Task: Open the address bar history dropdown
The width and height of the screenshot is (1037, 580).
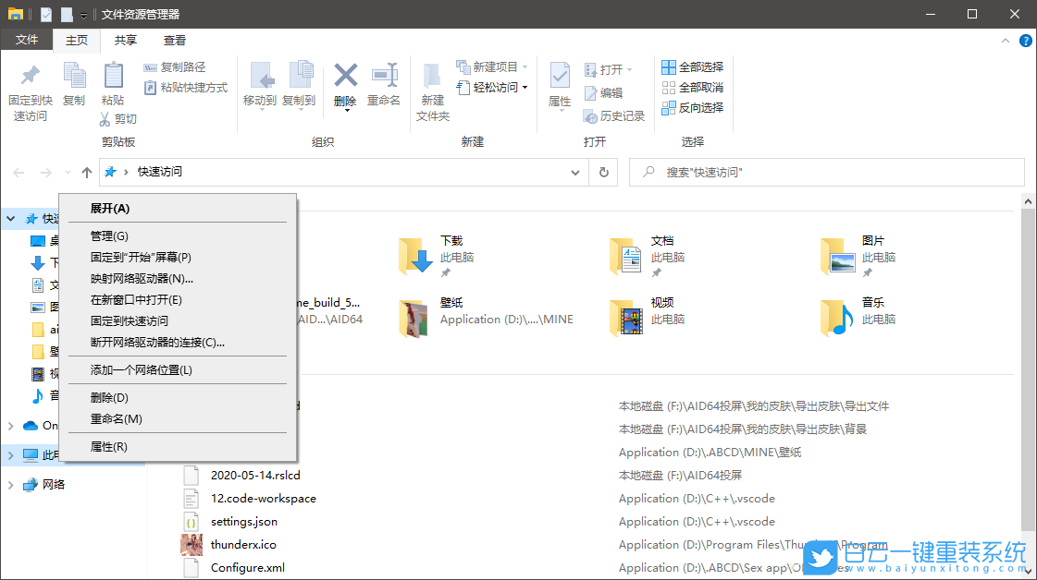Action: click(x=575, y=172)
